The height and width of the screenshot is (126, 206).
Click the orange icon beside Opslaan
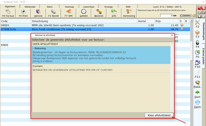(x=194, y=15)
